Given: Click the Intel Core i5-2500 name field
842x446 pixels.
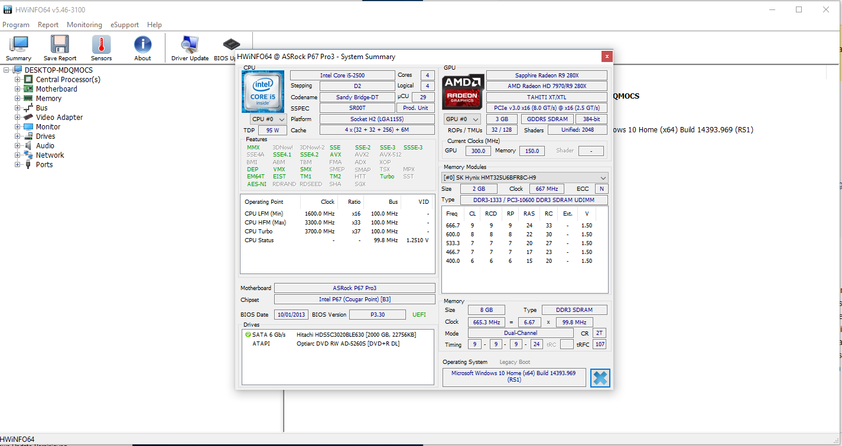Looking at the screenshot, I should (x=342, y=75).
